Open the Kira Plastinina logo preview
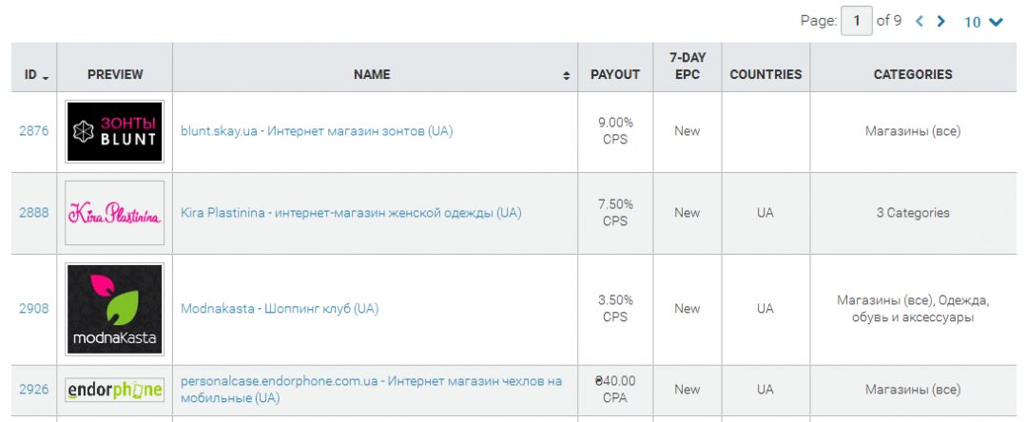 coord(115,213)
